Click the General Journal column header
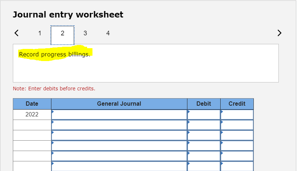Viewport: 297px width, 171px height. click(119, 104)
